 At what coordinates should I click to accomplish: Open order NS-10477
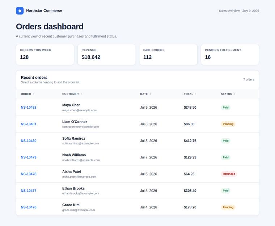pos(29,191)
